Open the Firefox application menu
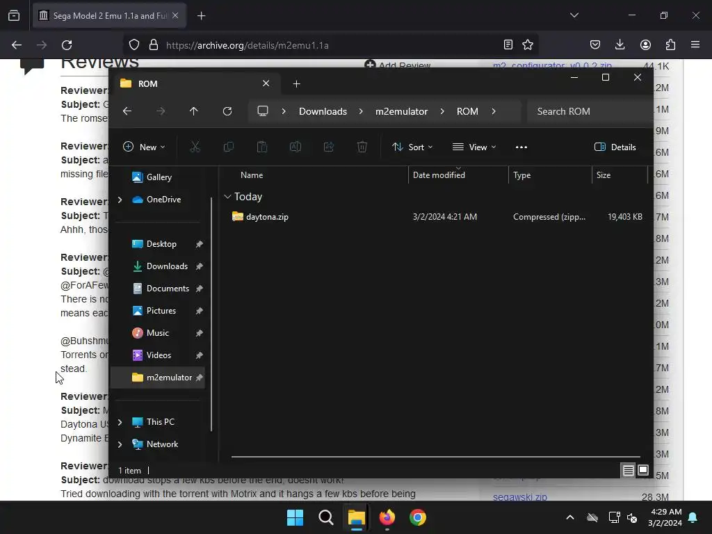 [695, 44]
